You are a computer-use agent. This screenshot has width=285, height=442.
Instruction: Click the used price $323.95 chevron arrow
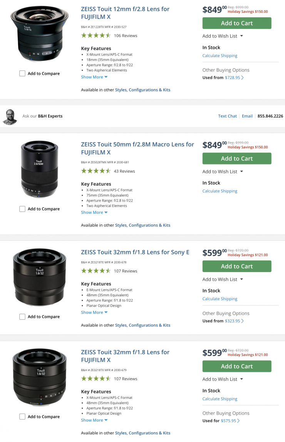coord(243,321)
